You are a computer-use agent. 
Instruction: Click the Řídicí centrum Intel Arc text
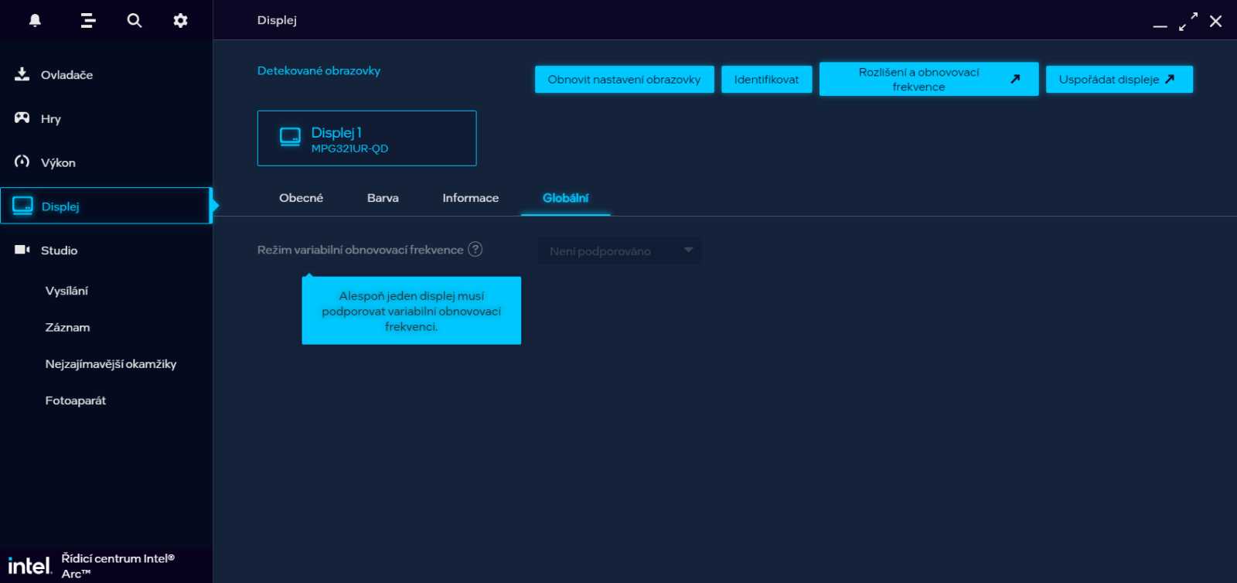[118, 566]
